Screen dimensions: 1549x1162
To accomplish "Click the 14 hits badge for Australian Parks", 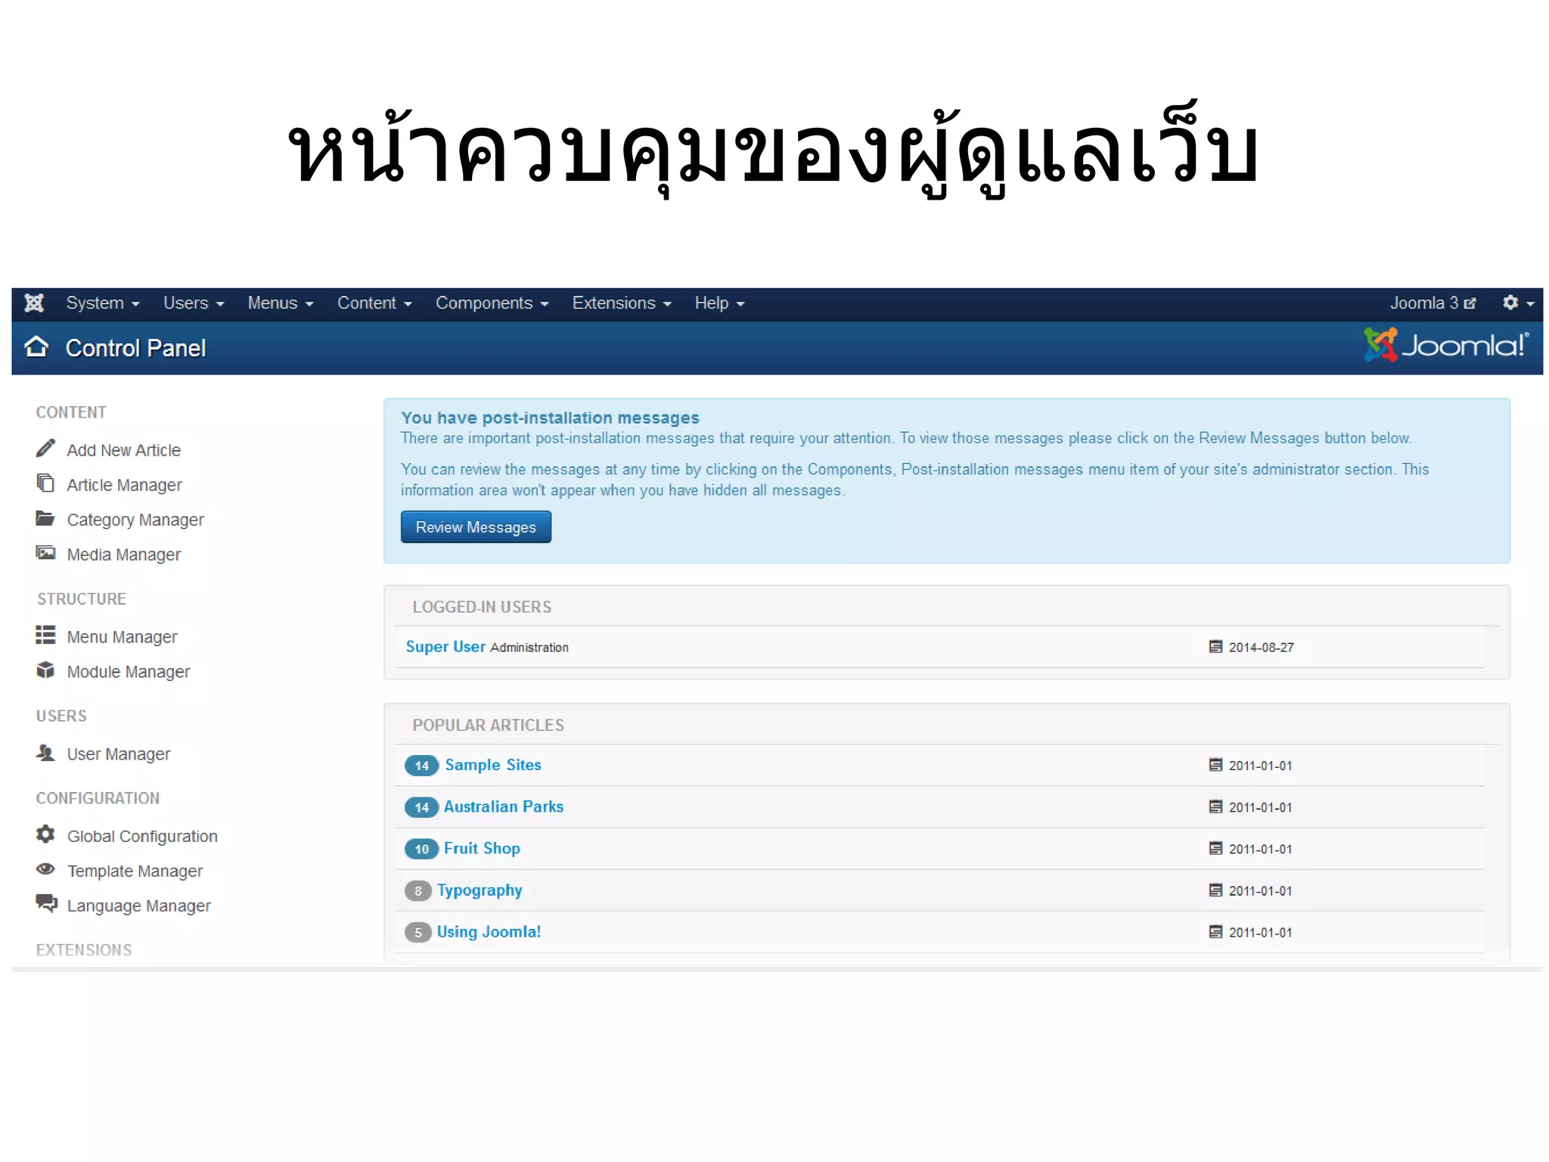I will (x=422, y=807).
